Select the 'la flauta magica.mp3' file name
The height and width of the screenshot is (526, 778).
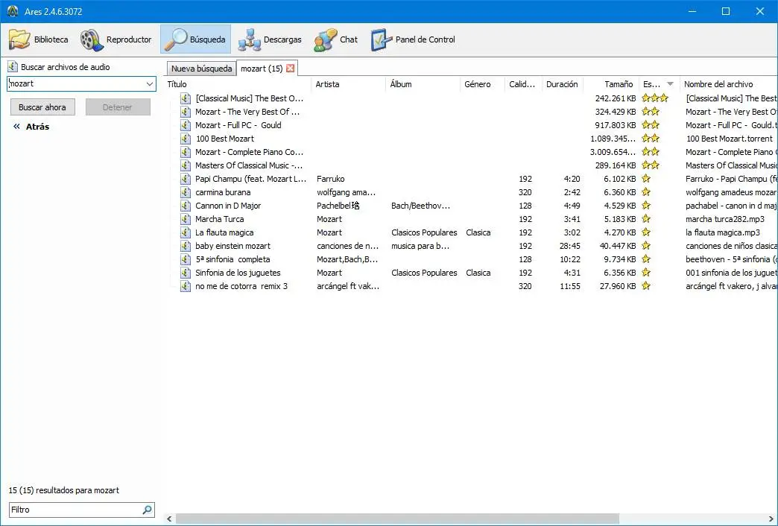(722, 232)
